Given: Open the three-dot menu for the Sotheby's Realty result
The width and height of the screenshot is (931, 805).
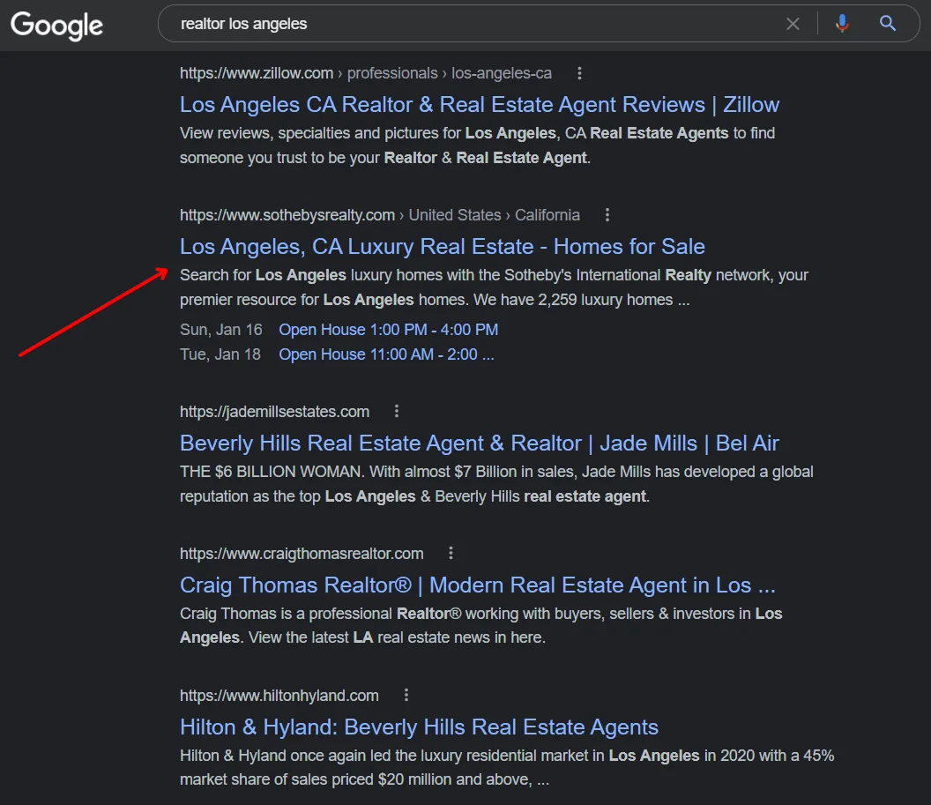Looking at the screenshot, I should (607, 215).
